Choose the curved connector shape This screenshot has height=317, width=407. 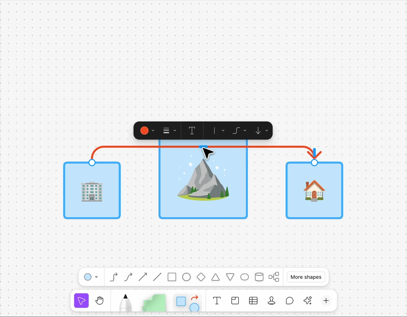[128, 277]
